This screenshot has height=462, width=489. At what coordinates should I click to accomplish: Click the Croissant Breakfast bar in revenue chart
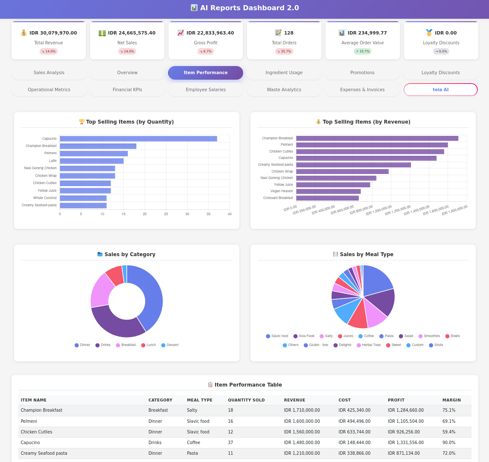327,198
